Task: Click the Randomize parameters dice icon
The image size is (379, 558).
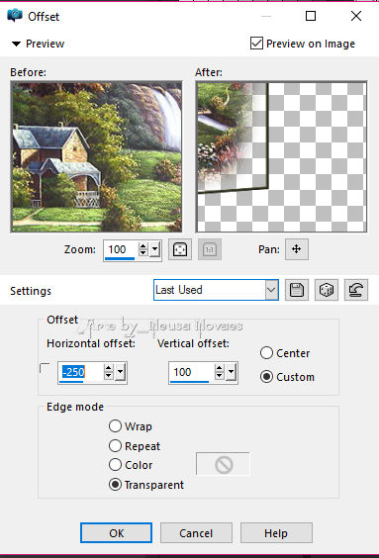Action: [327, 290]
